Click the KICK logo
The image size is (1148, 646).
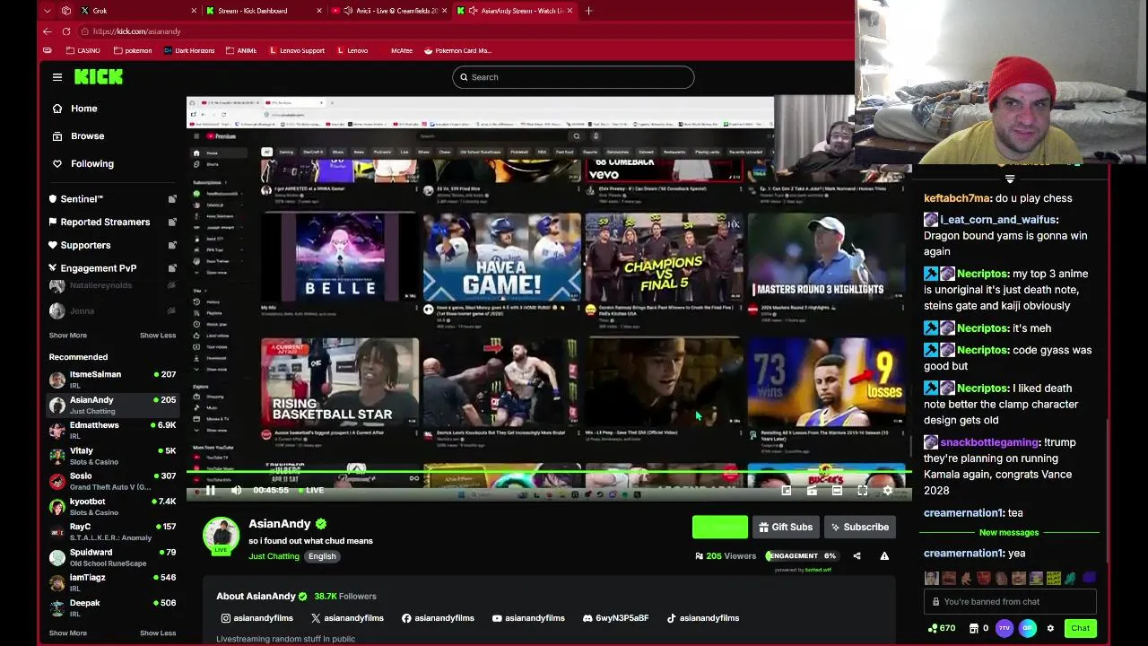99,77
